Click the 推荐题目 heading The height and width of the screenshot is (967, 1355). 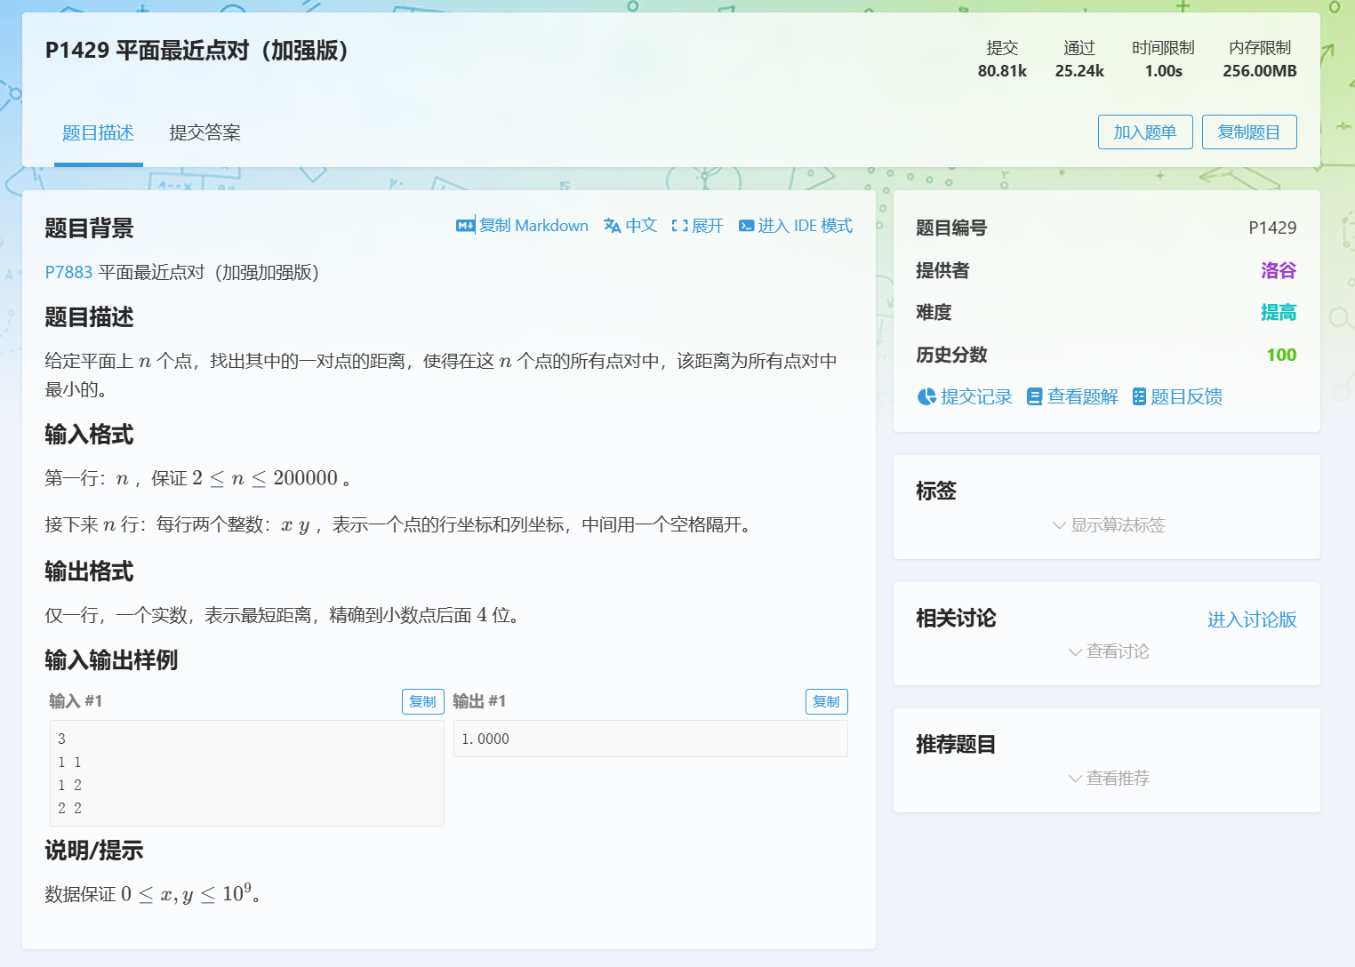tap(956, 744)
